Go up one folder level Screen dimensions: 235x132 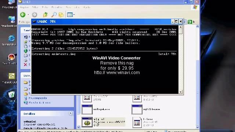pos(46,15)
